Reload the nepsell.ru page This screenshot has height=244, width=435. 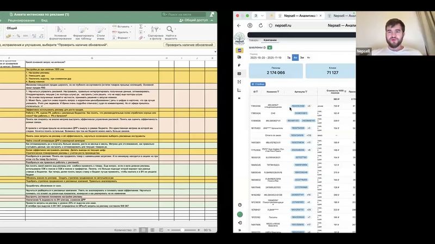click(x=260, y=25)
